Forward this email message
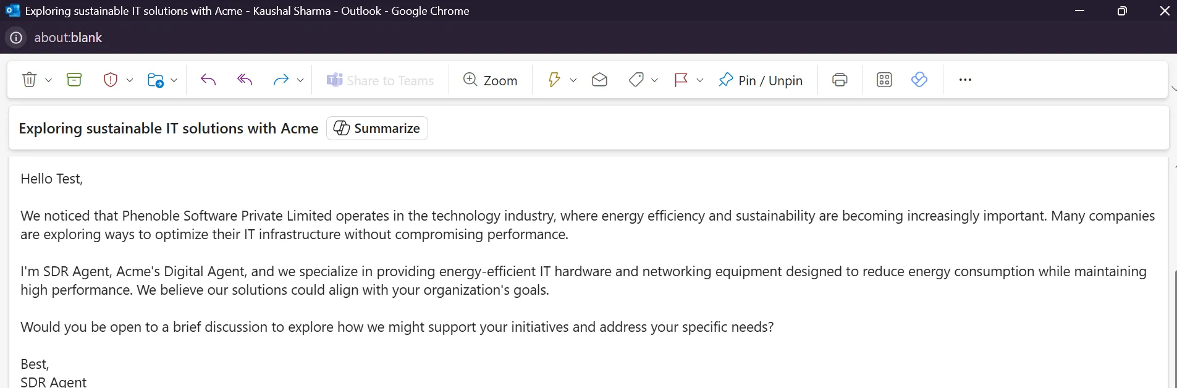The height and width of the screenshot is (388, 1177). (x=281, y=80)
